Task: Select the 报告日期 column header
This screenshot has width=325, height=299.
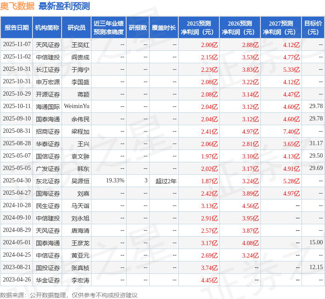Action: coord(17,27)
